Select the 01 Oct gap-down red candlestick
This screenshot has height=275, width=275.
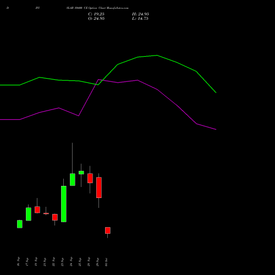(108, 230)
